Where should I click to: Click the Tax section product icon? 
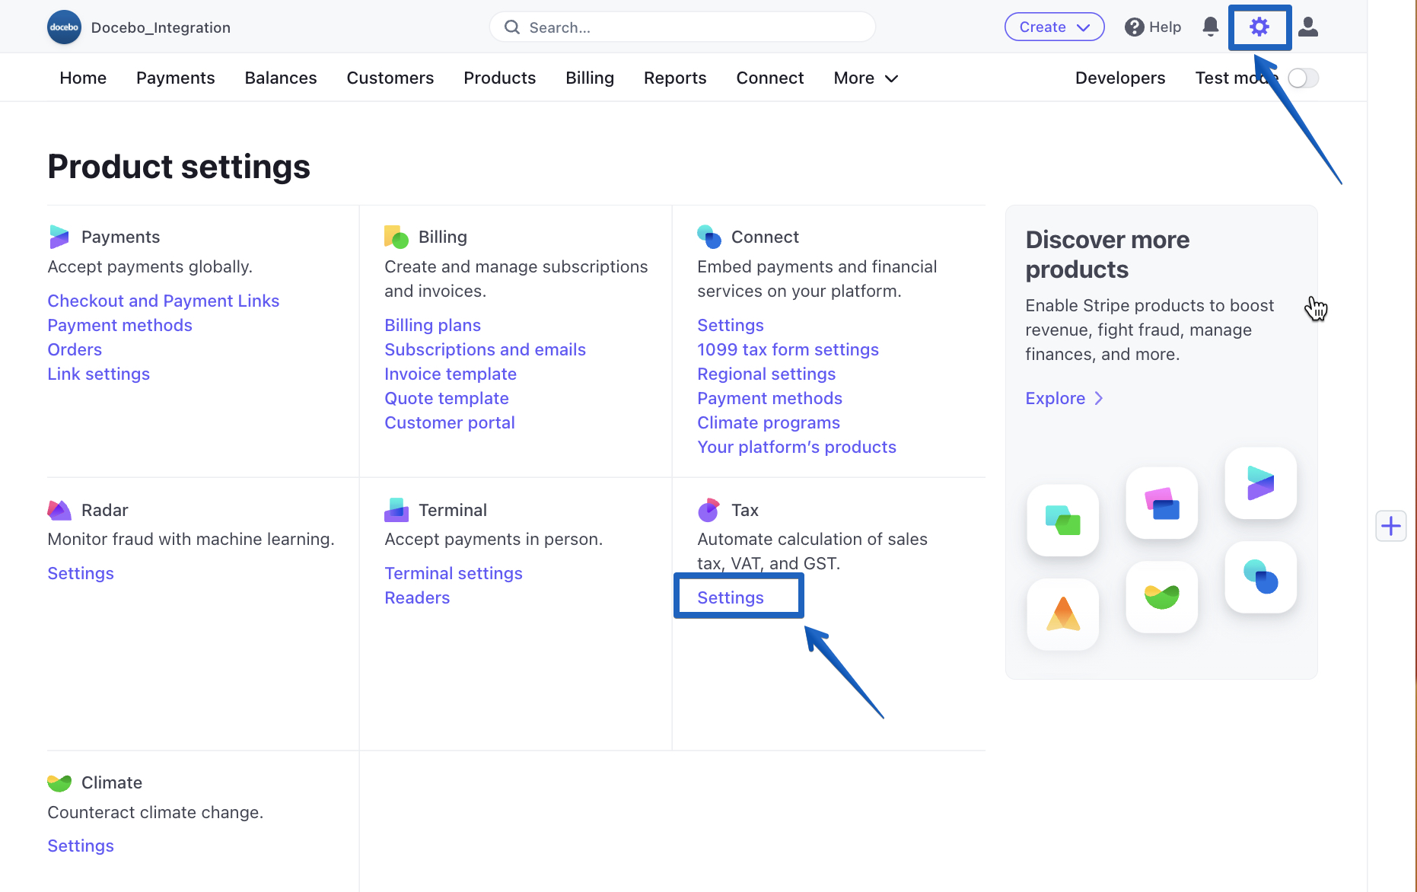click(x=708, y=510)
